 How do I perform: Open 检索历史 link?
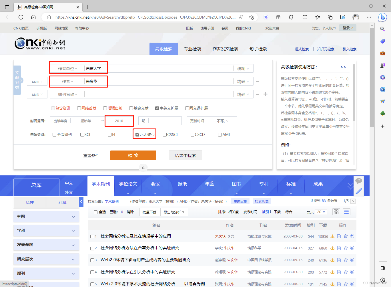(x=262, y=201)
